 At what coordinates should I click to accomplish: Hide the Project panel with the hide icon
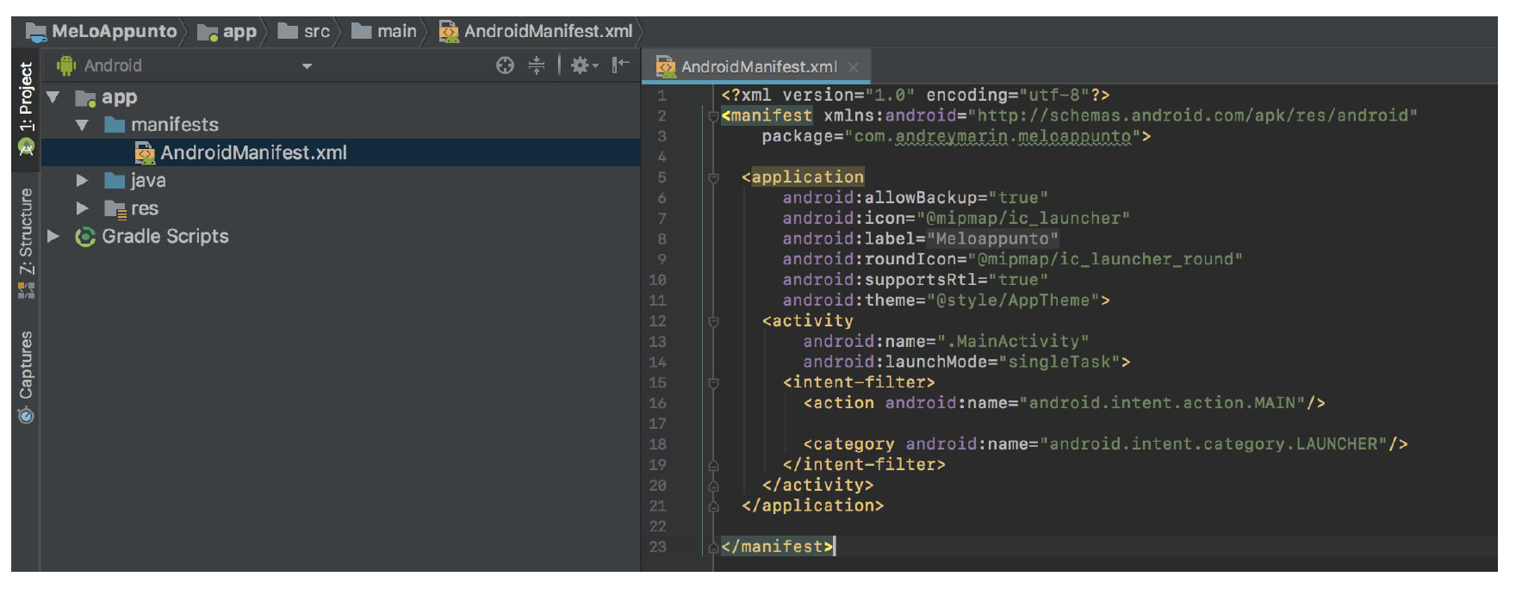pyautogui.click(x=620, y=65)
